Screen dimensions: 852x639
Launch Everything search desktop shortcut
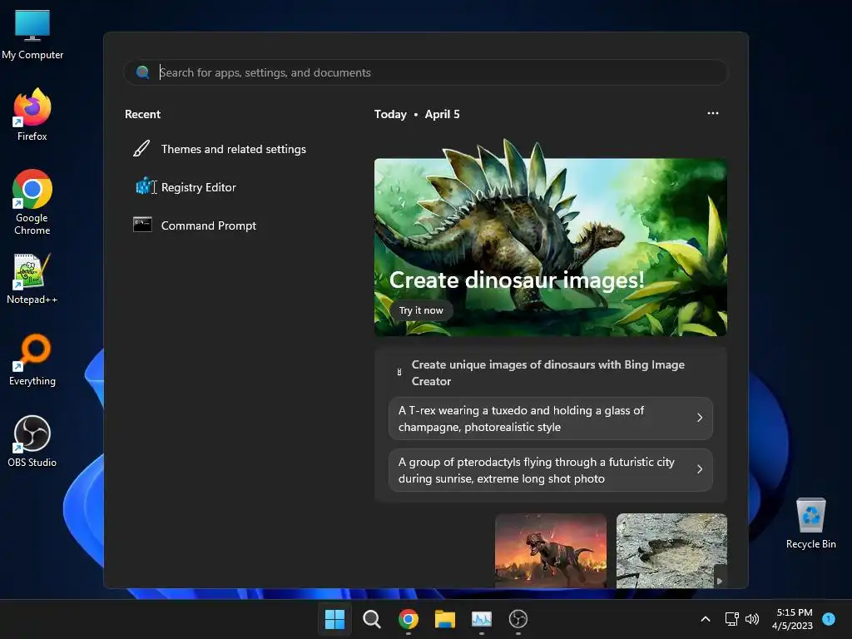32,359
